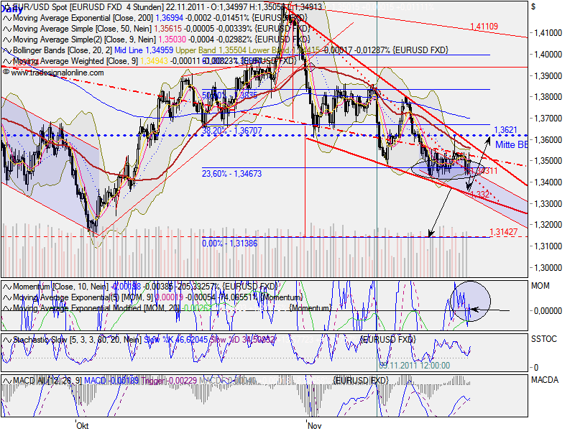
Task: Select the Moving Average Weighted curve icon
Action: (6, 61)
